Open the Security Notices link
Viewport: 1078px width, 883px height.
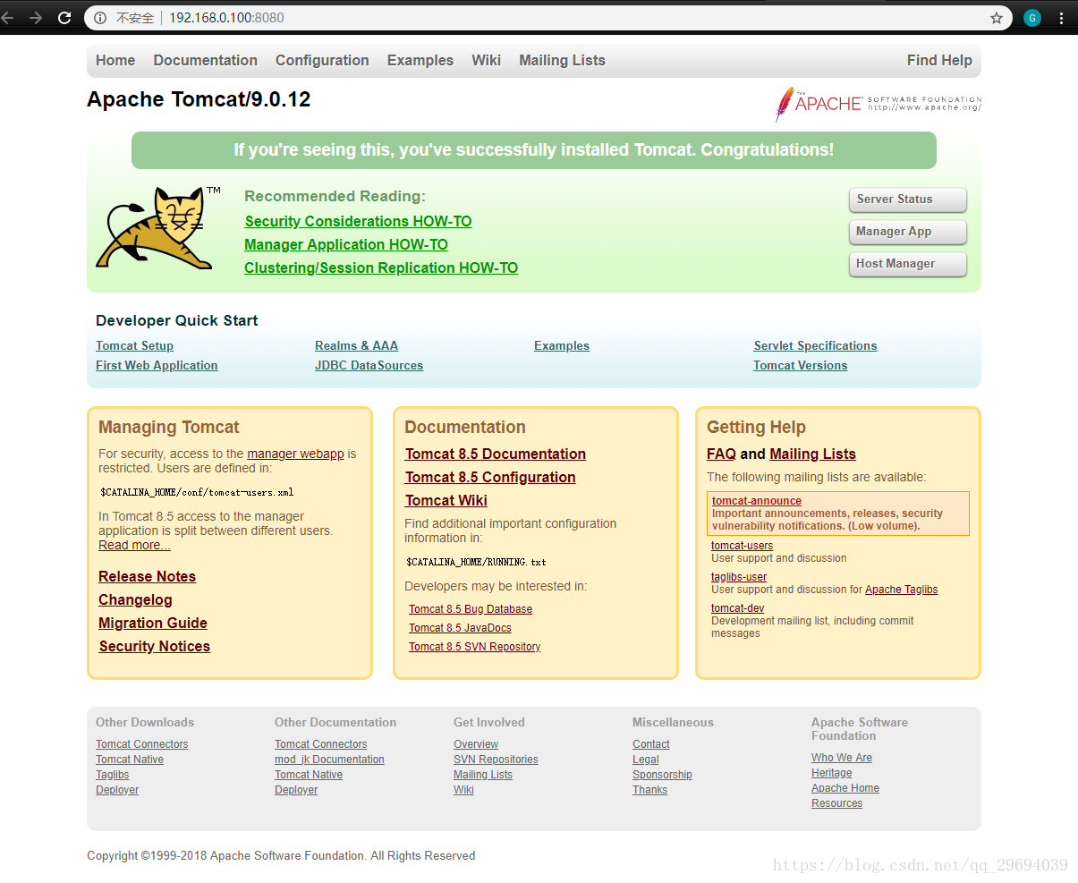[x=154, y=647]
